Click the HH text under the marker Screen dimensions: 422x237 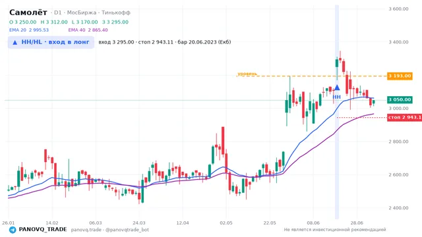337,97
